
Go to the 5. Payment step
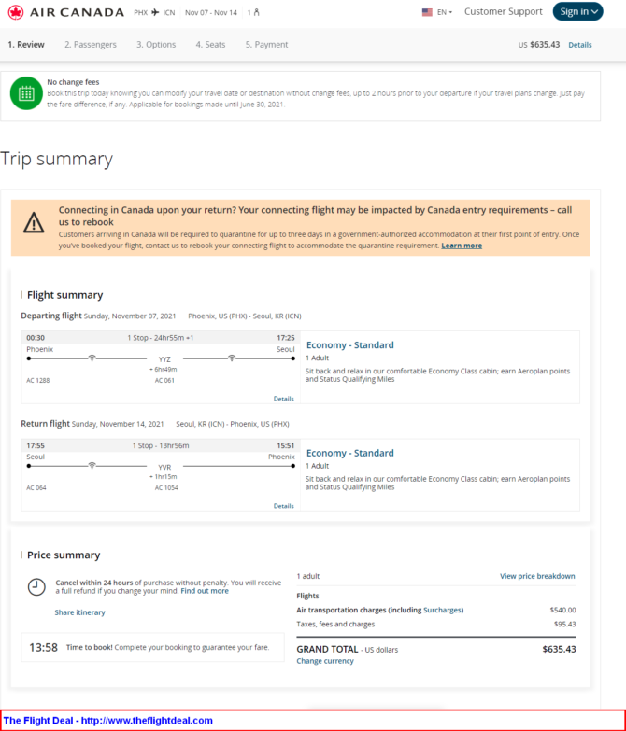tap(267, 45)
